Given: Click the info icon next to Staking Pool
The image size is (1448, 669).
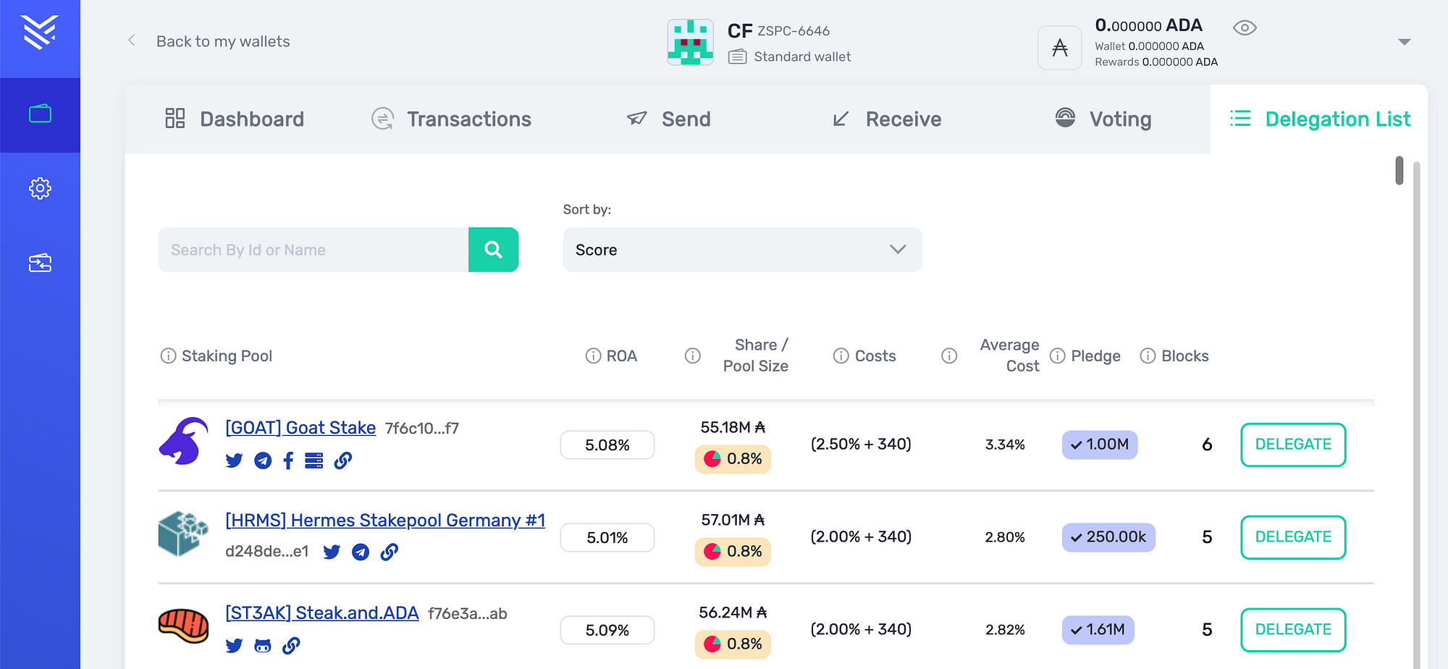Looking at the screenshot, I should point(168,355).
